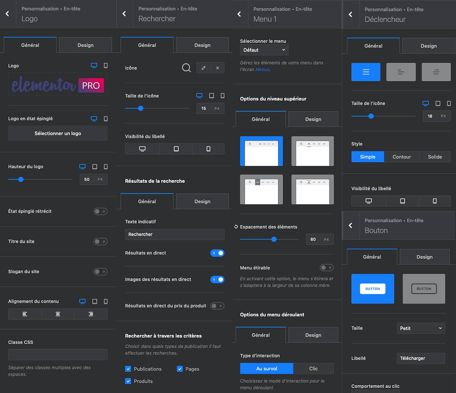Open Design tab under Résultats de la recherche

[x=202, y=201]
